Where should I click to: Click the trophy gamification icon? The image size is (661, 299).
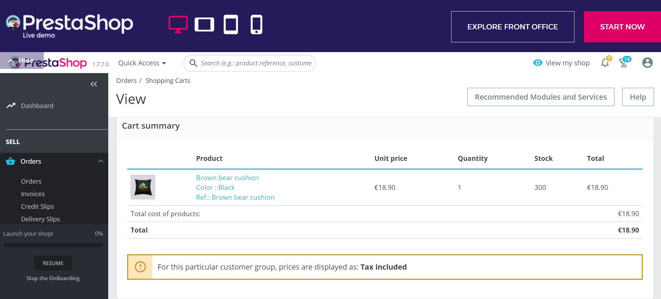[x=624, y=63]
